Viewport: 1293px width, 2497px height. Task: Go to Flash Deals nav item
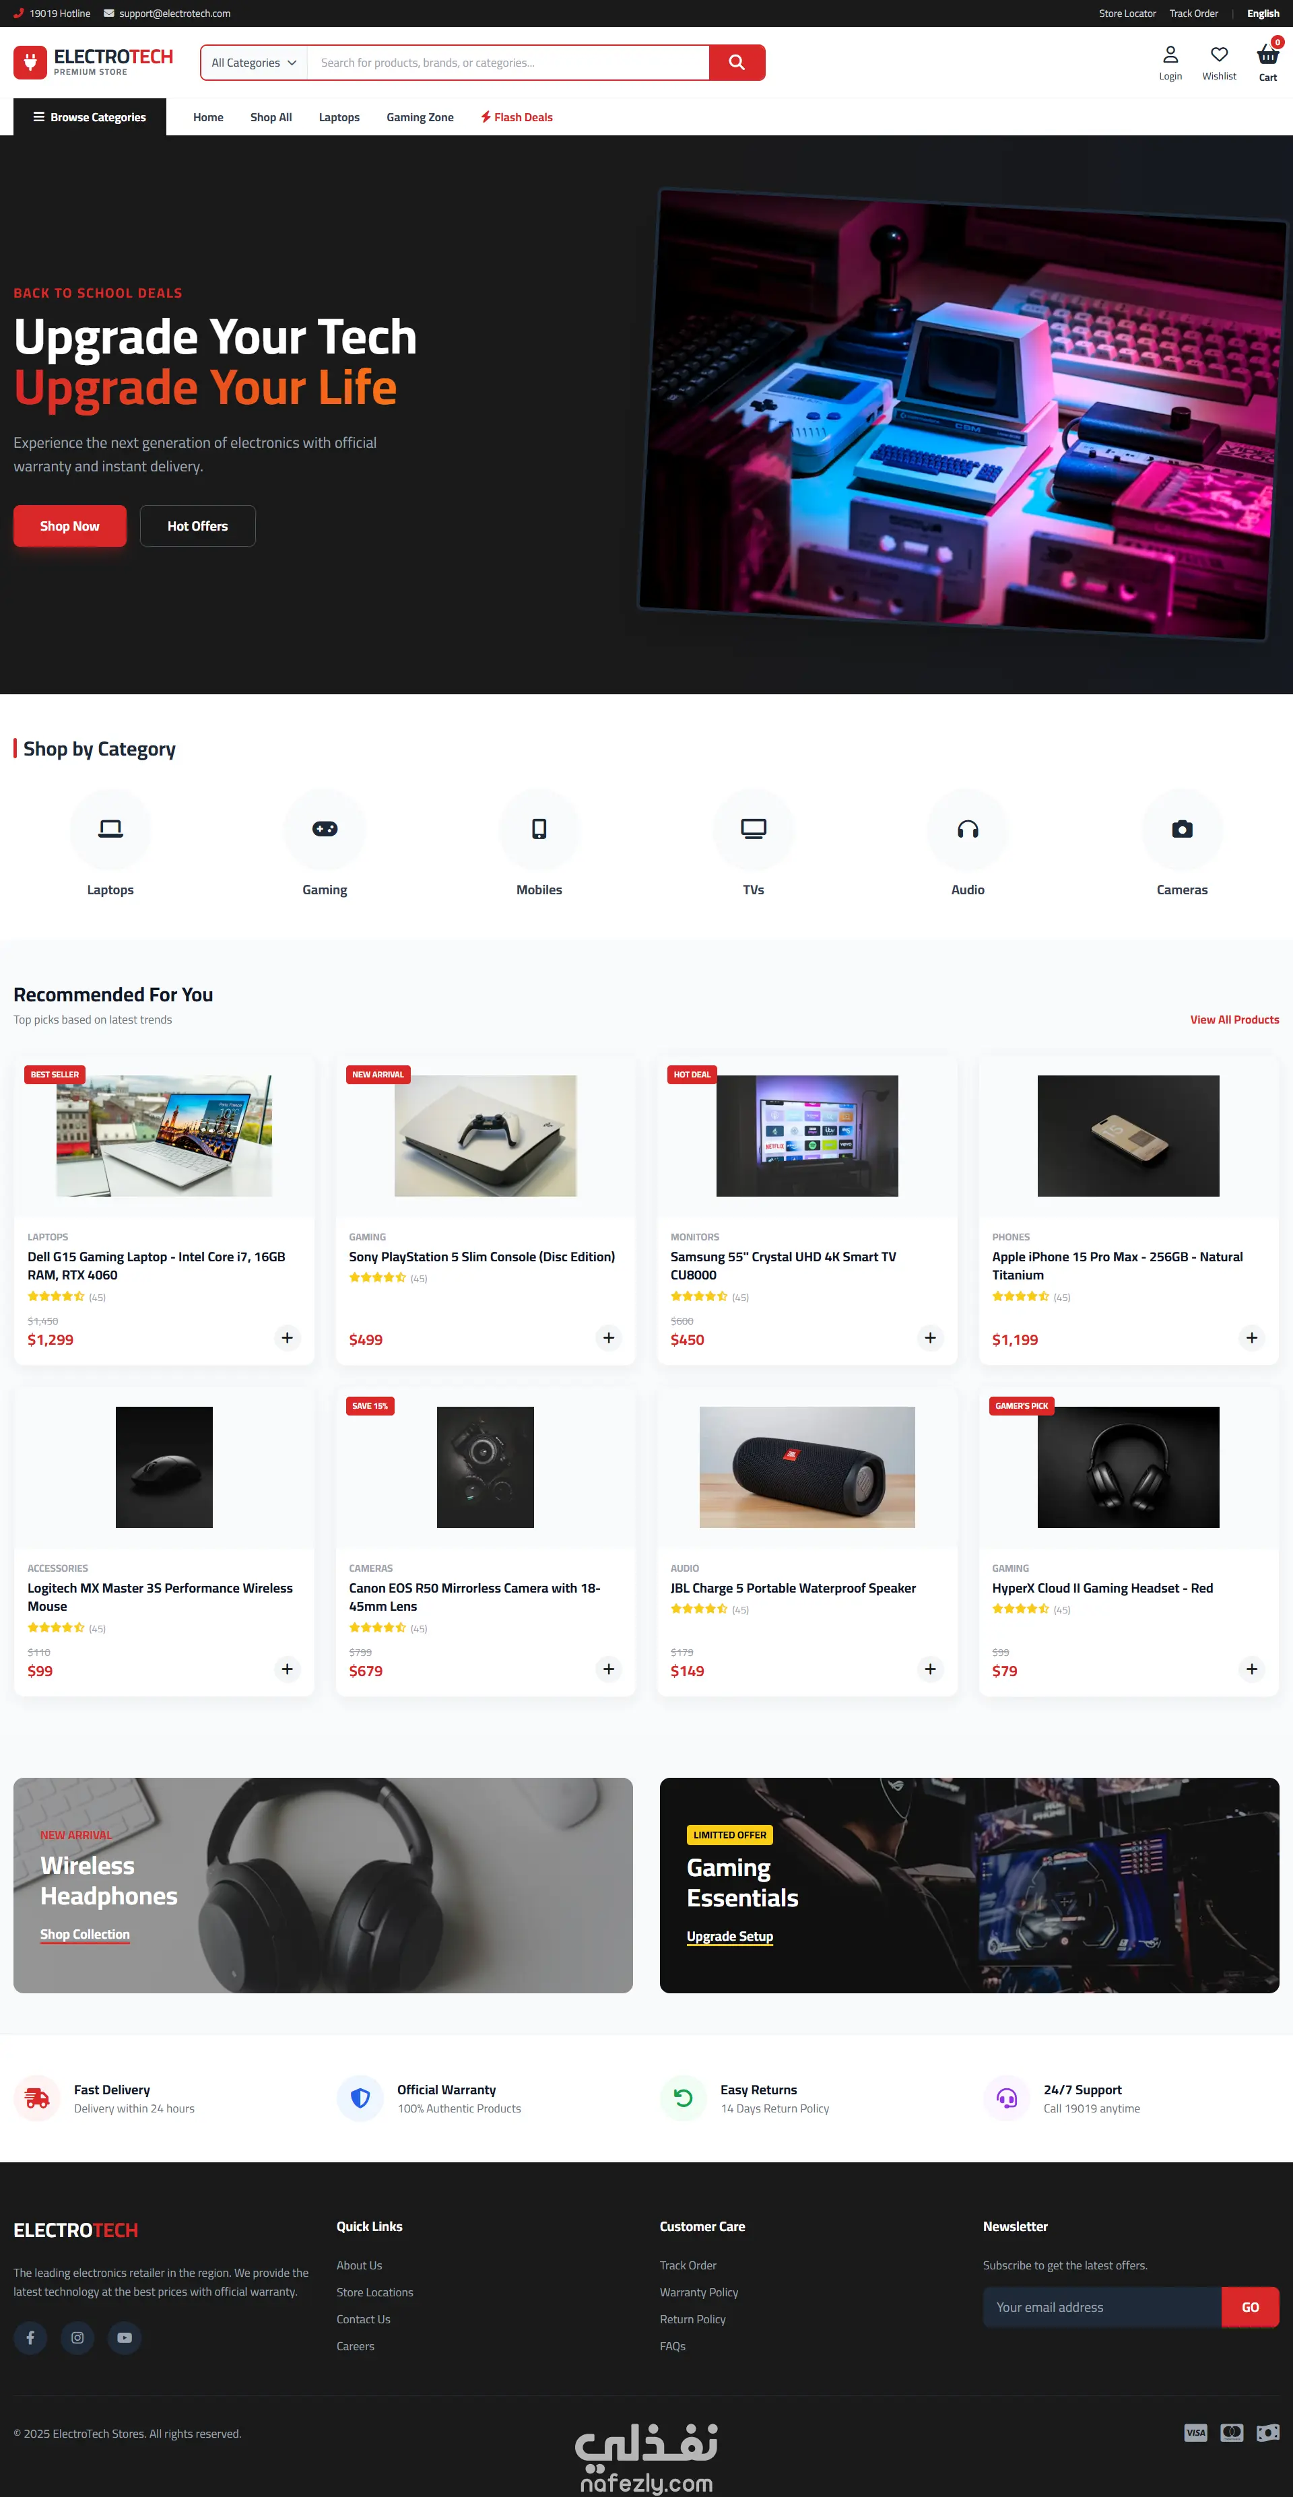517,117
